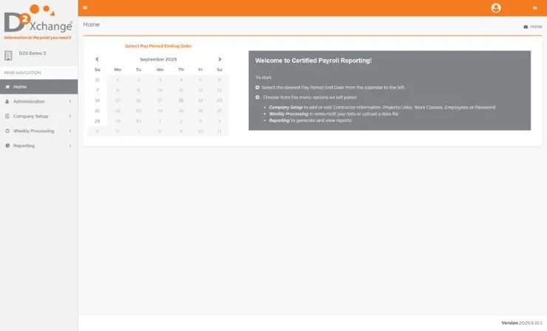Expand the Administration menu chevron

70,101
